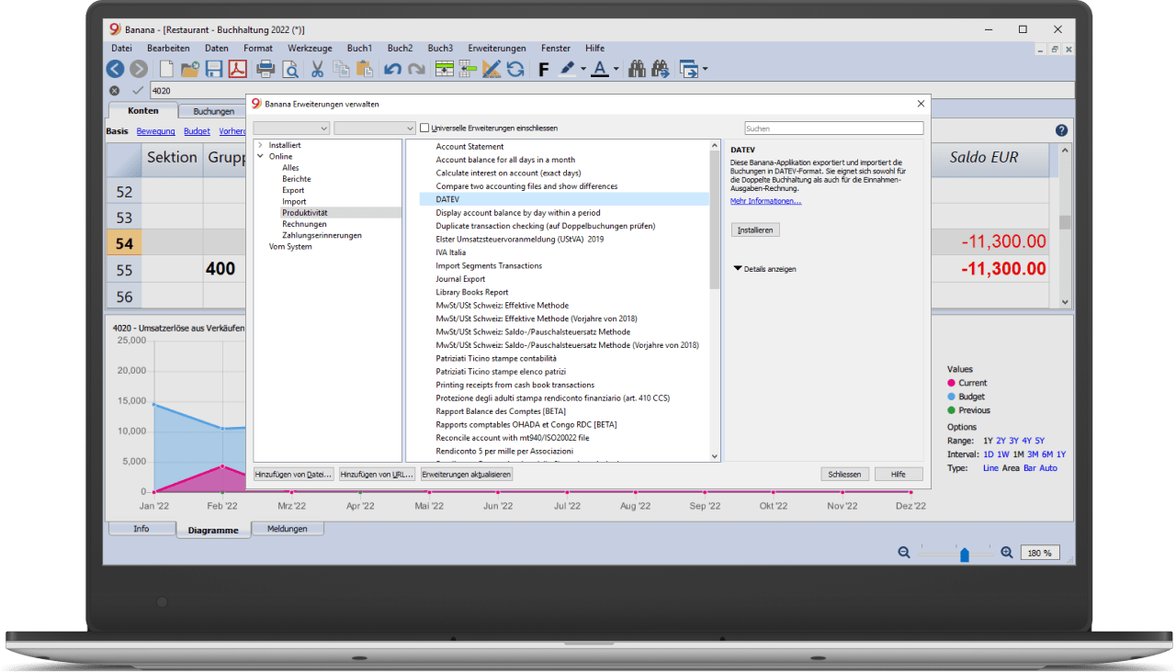Switch to the Buchungen tab
The image size is (1176, 672).
(x=214, y=112)
